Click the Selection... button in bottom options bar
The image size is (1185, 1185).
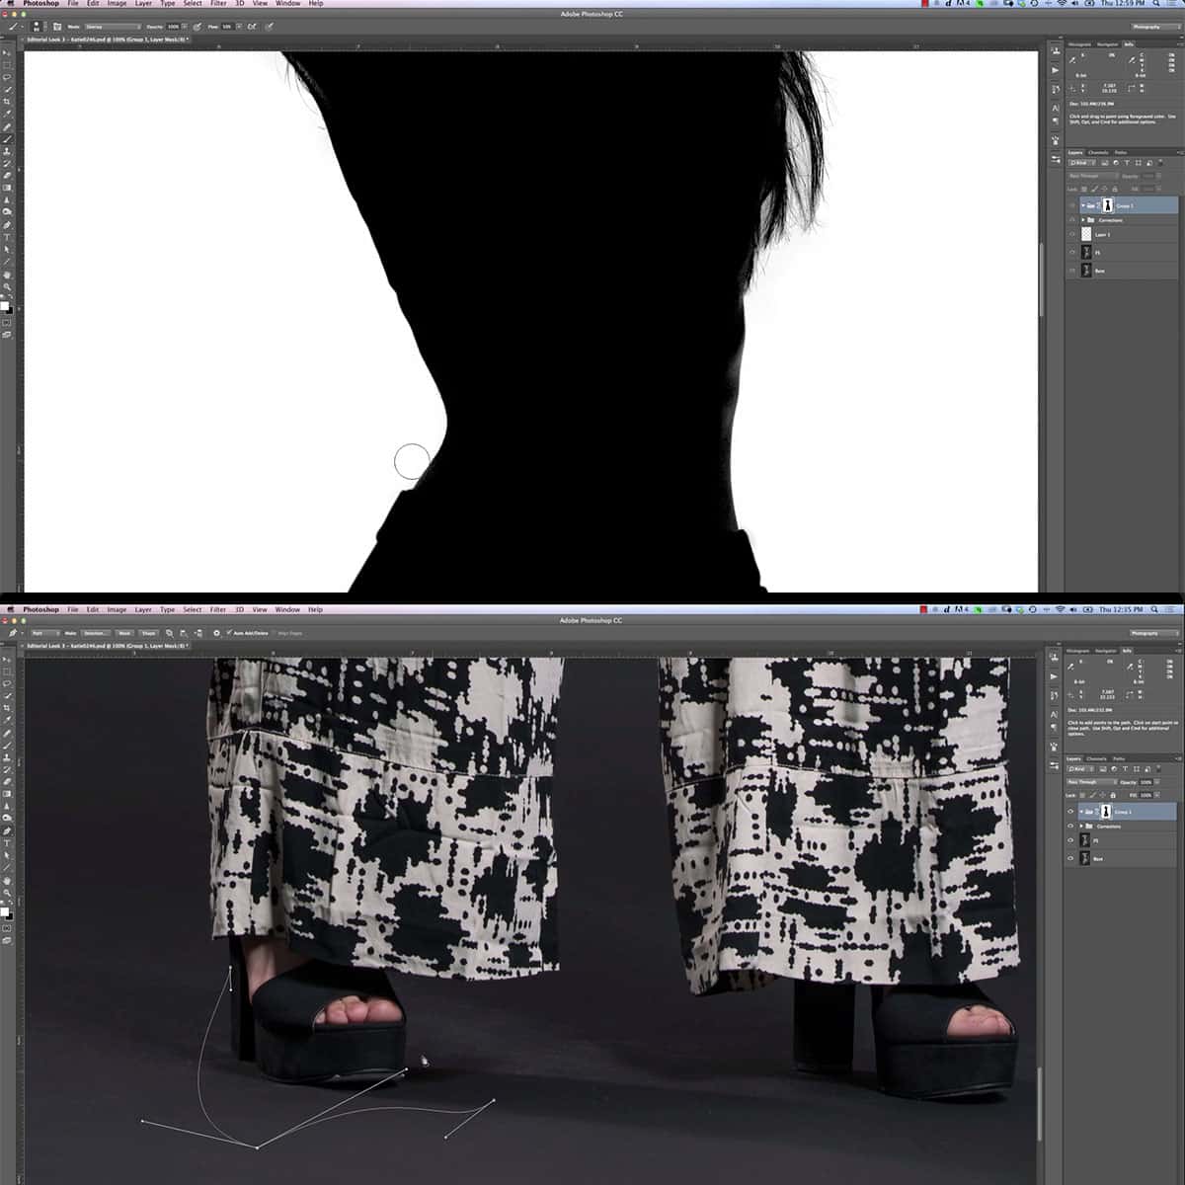pyautogui.click(x=97, y=633)
